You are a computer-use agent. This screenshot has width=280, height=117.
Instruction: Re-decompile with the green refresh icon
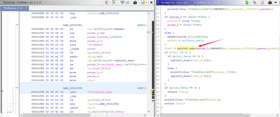[x=247, y=2]
